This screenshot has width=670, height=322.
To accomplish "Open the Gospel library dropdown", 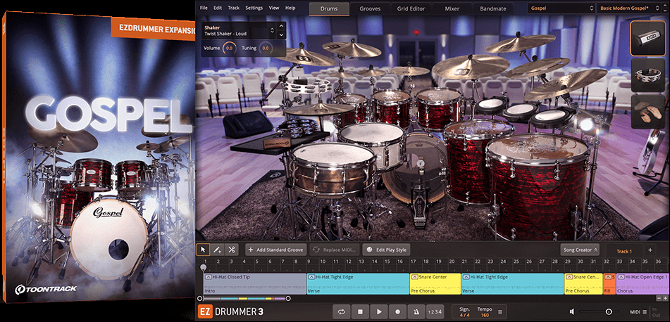I will click(561, 8).
